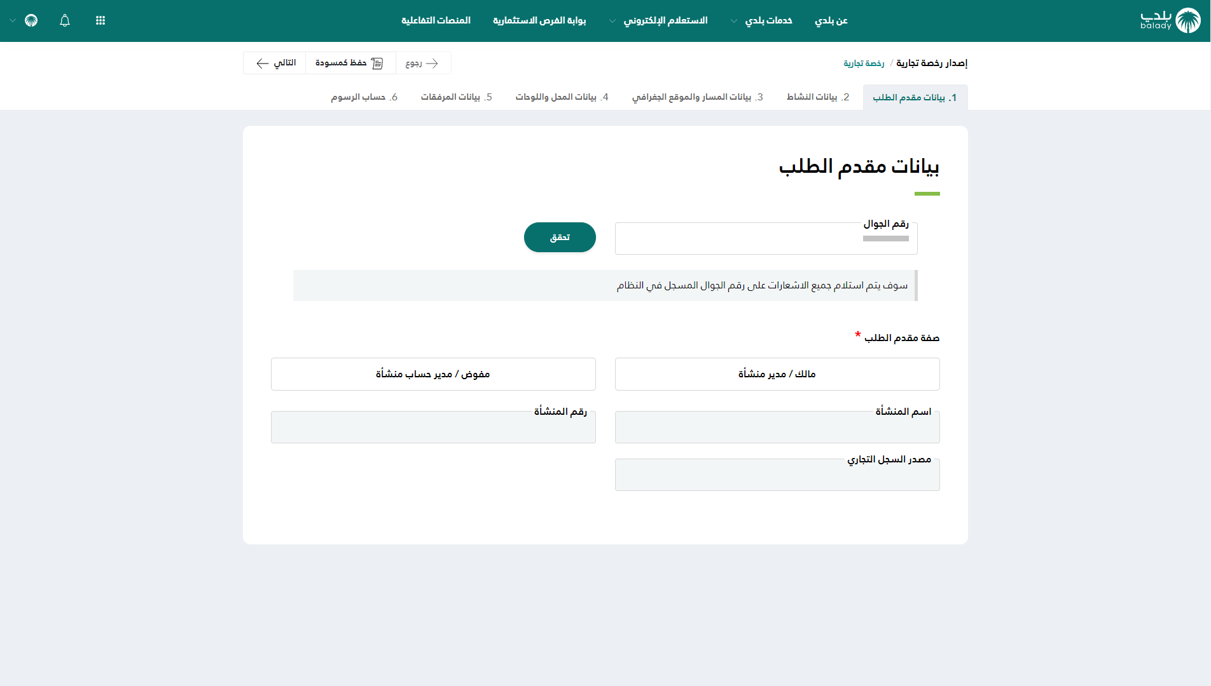The image size is (1211, 686).
Task: Select مالك / مدير منشأة applicant type
Action: coord(777,374)
